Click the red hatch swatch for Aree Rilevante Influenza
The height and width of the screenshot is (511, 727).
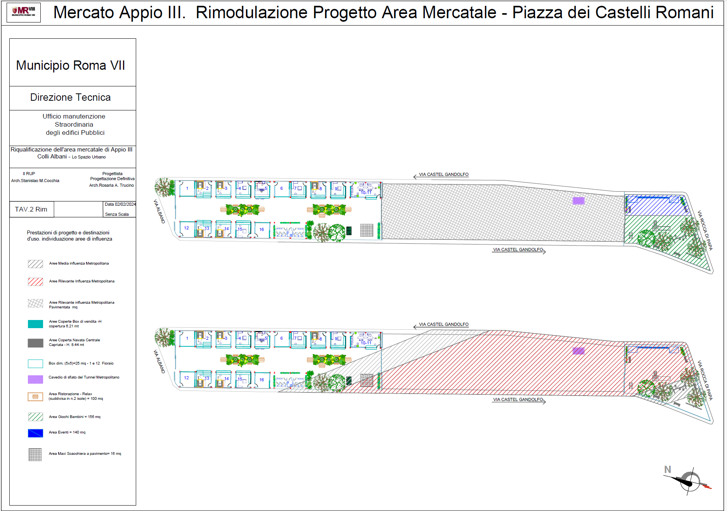[35, 282]
